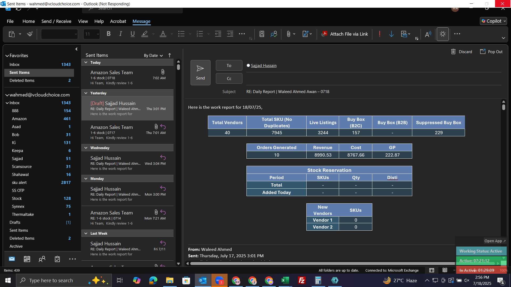Open the font size dropdown
Image resolution: width=511 pixels, height=287 pixels.
coord(98,34)
